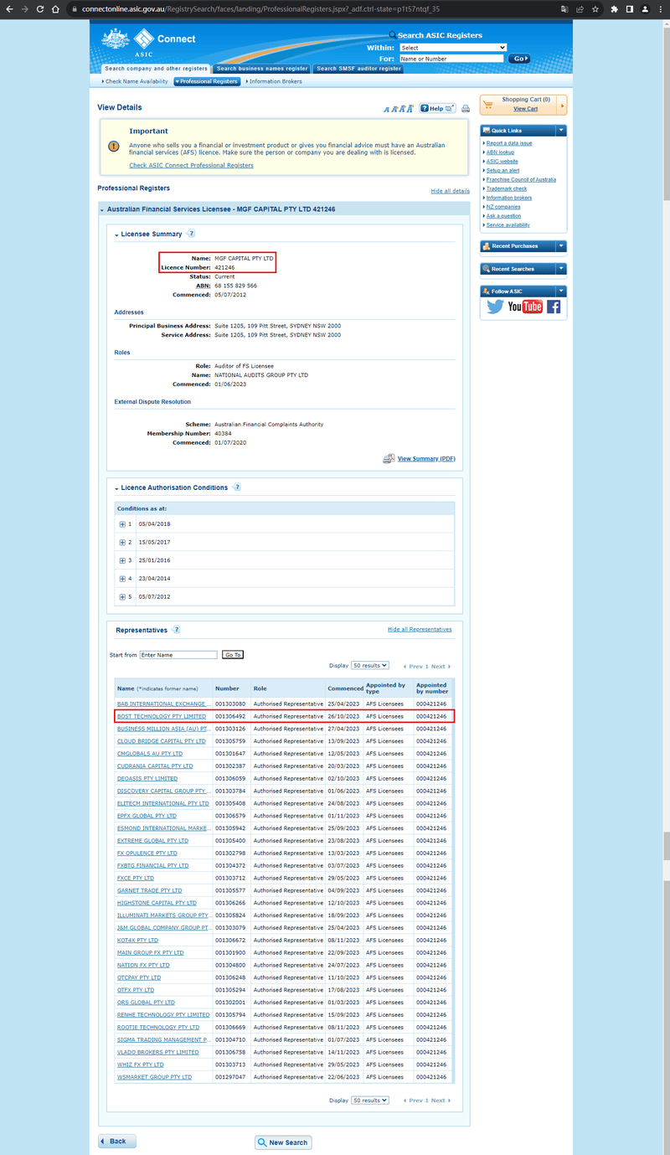
Task: Collapse the Licensee Summary section
Action: pos(117,235)
